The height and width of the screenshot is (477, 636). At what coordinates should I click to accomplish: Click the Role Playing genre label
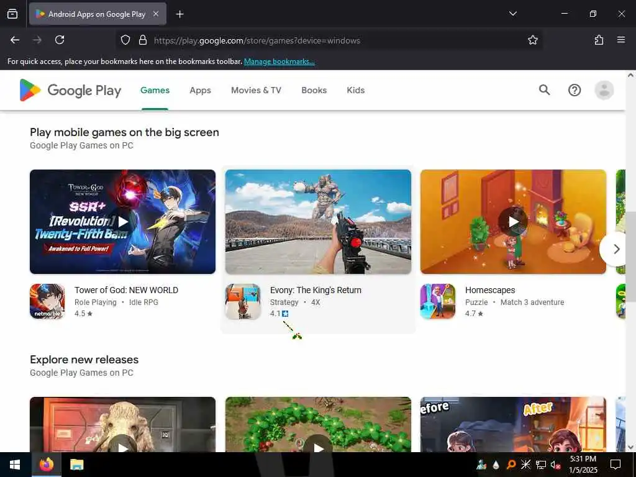[95, 302]
